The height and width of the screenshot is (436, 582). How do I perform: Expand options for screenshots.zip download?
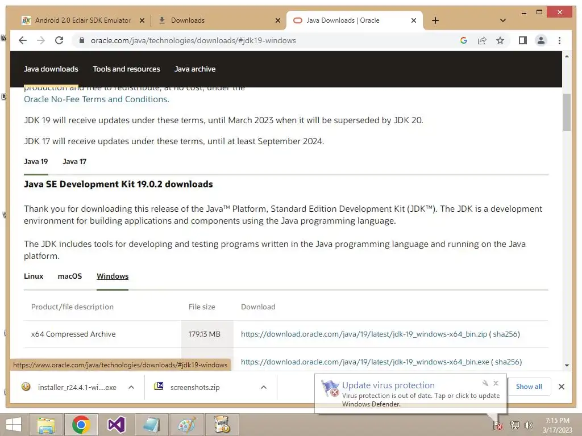pos(264,387)
